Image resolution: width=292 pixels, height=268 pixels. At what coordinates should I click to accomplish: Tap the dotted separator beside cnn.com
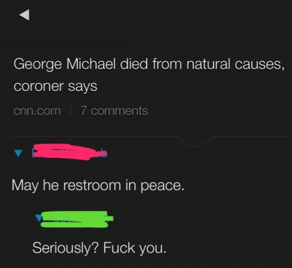[x=70, y=111]
